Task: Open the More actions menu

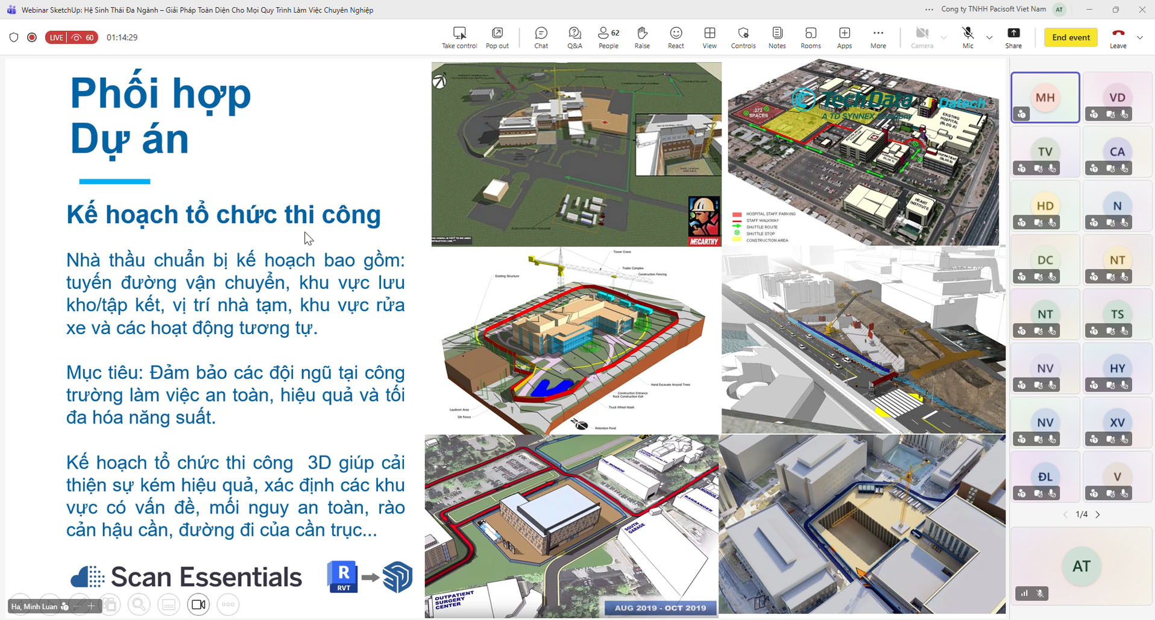Action: click(x=878, y=37)
